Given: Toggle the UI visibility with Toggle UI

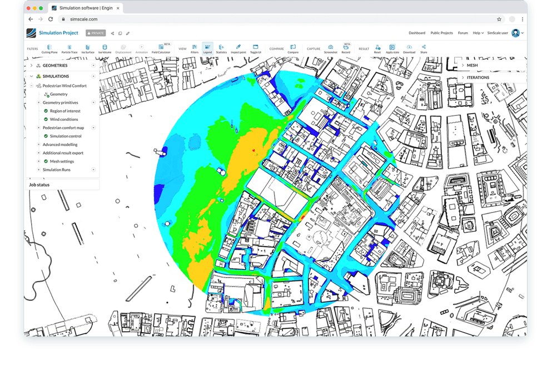Looking at the screenshot, I should [x=255, y=48].
